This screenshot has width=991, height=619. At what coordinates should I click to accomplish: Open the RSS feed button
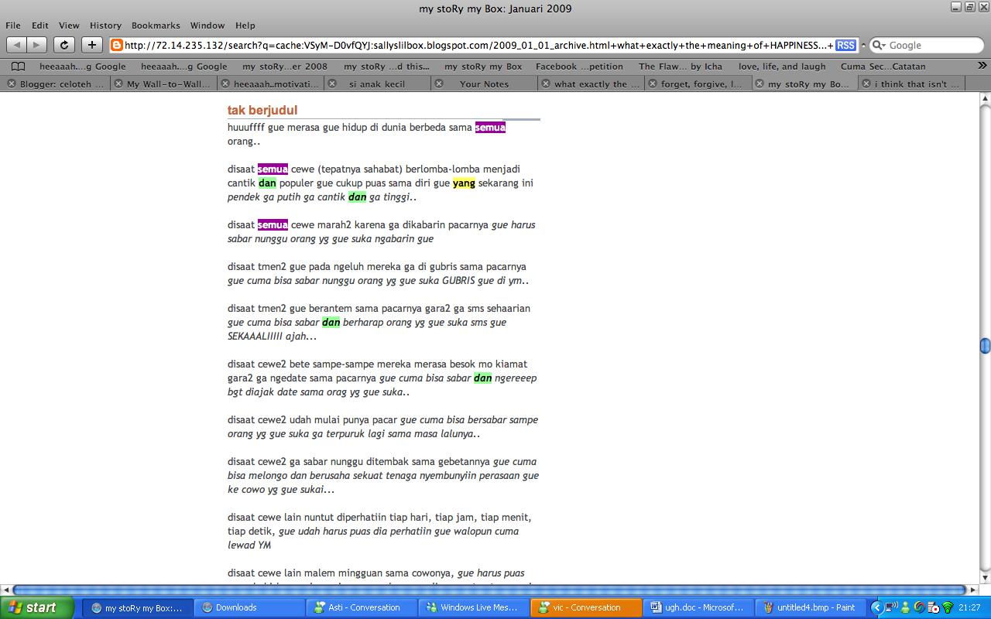pos(845,45)
